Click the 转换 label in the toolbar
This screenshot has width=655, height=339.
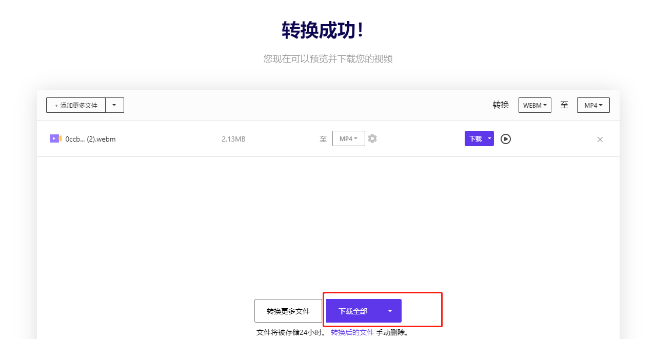[501, 105]
